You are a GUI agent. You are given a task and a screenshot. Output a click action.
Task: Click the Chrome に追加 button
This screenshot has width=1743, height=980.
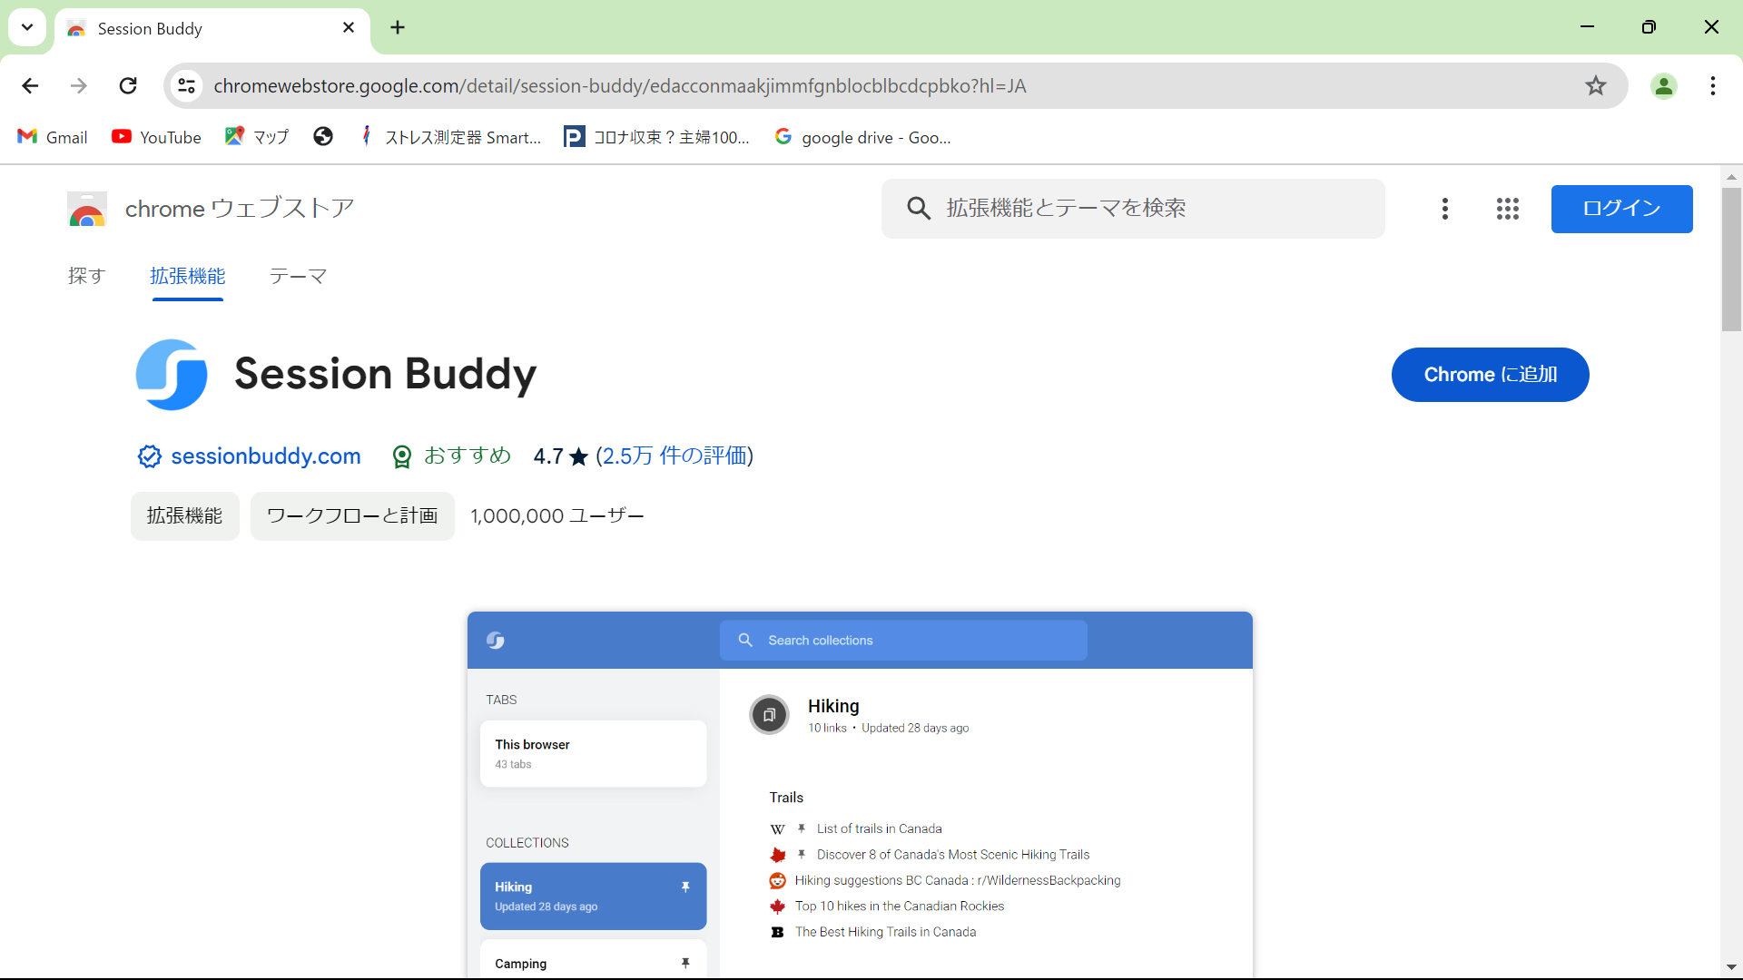click(x=1490, y=374)
